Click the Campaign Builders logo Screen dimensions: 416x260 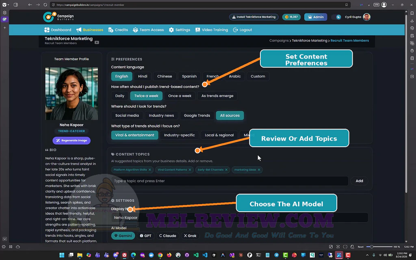point(58,17)
